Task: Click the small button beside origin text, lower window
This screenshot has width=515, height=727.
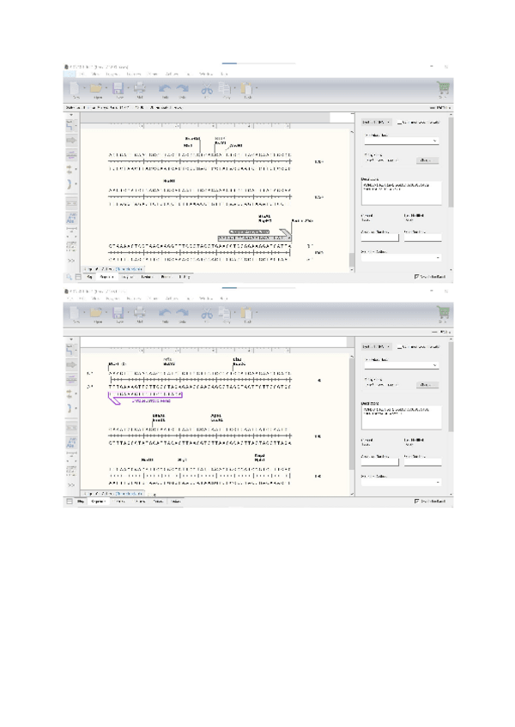Action: coord(426,385)
